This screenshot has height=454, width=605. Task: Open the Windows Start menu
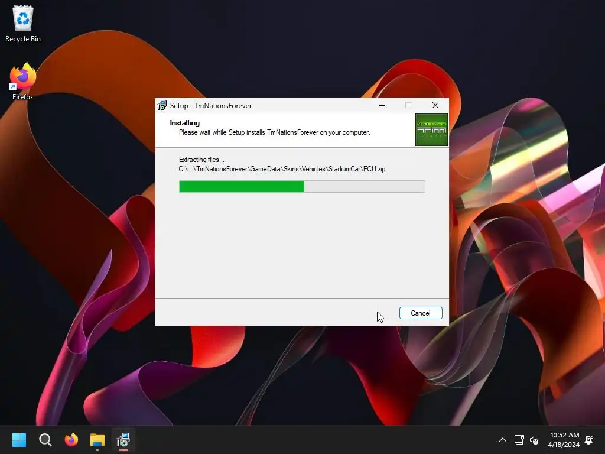(19, 440)
